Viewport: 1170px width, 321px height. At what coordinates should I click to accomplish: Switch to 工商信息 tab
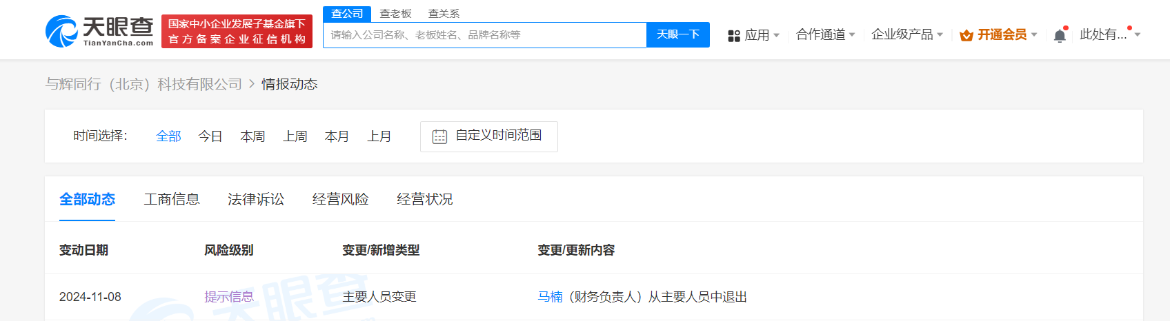pos(172,199)
